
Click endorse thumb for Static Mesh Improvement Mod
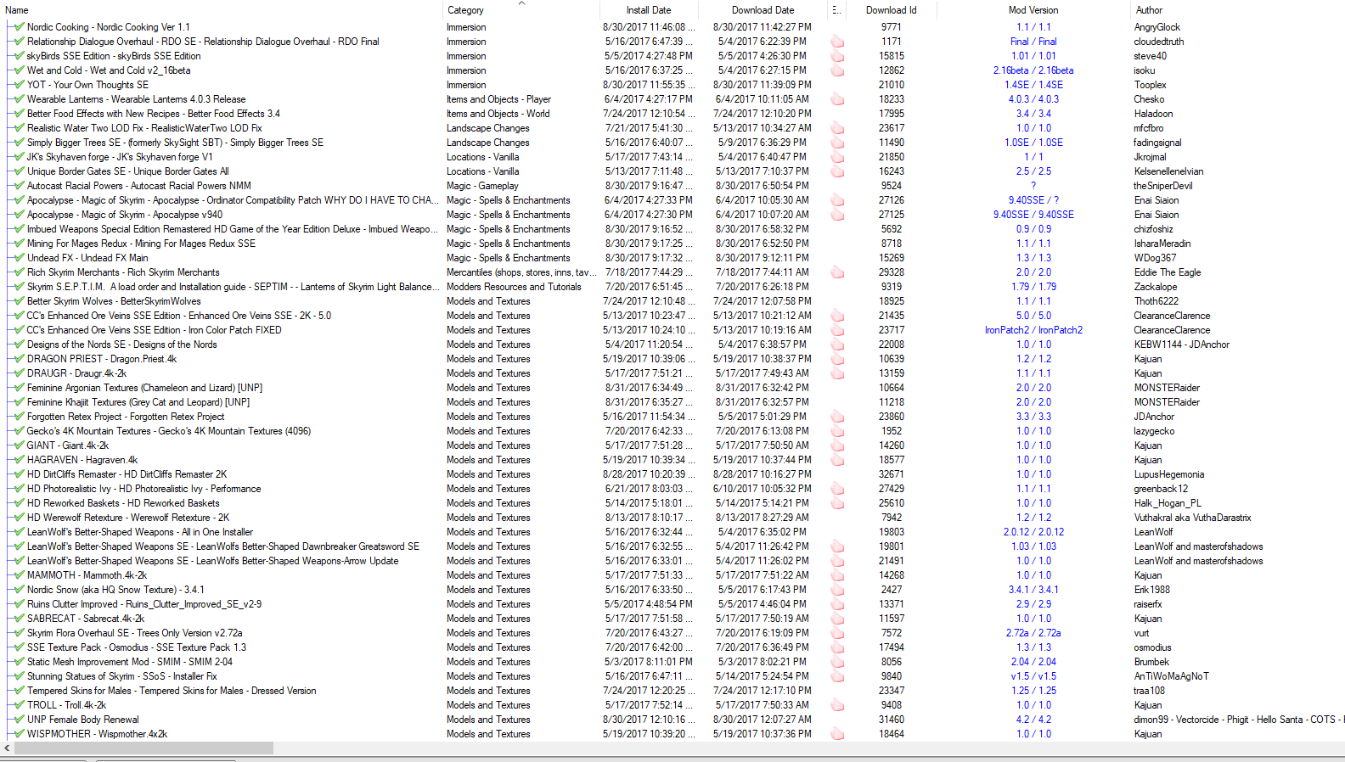pyautogui.click(x=837, y=662)
